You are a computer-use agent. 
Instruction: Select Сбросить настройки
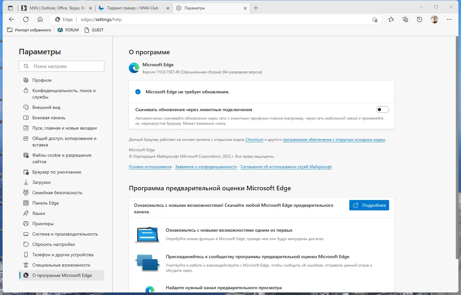point(62,244)
